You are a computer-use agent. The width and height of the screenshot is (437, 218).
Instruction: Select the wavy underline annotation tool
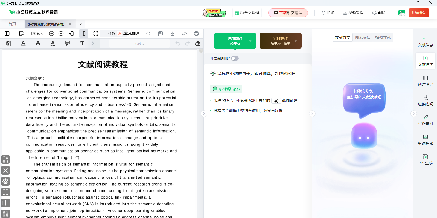tap(53, 43)
